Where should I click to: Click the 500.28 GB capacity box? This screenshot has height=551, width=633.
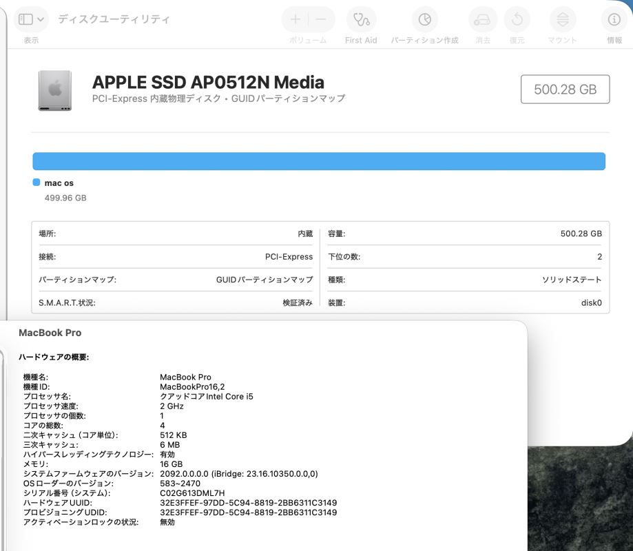tap(565, 89)
